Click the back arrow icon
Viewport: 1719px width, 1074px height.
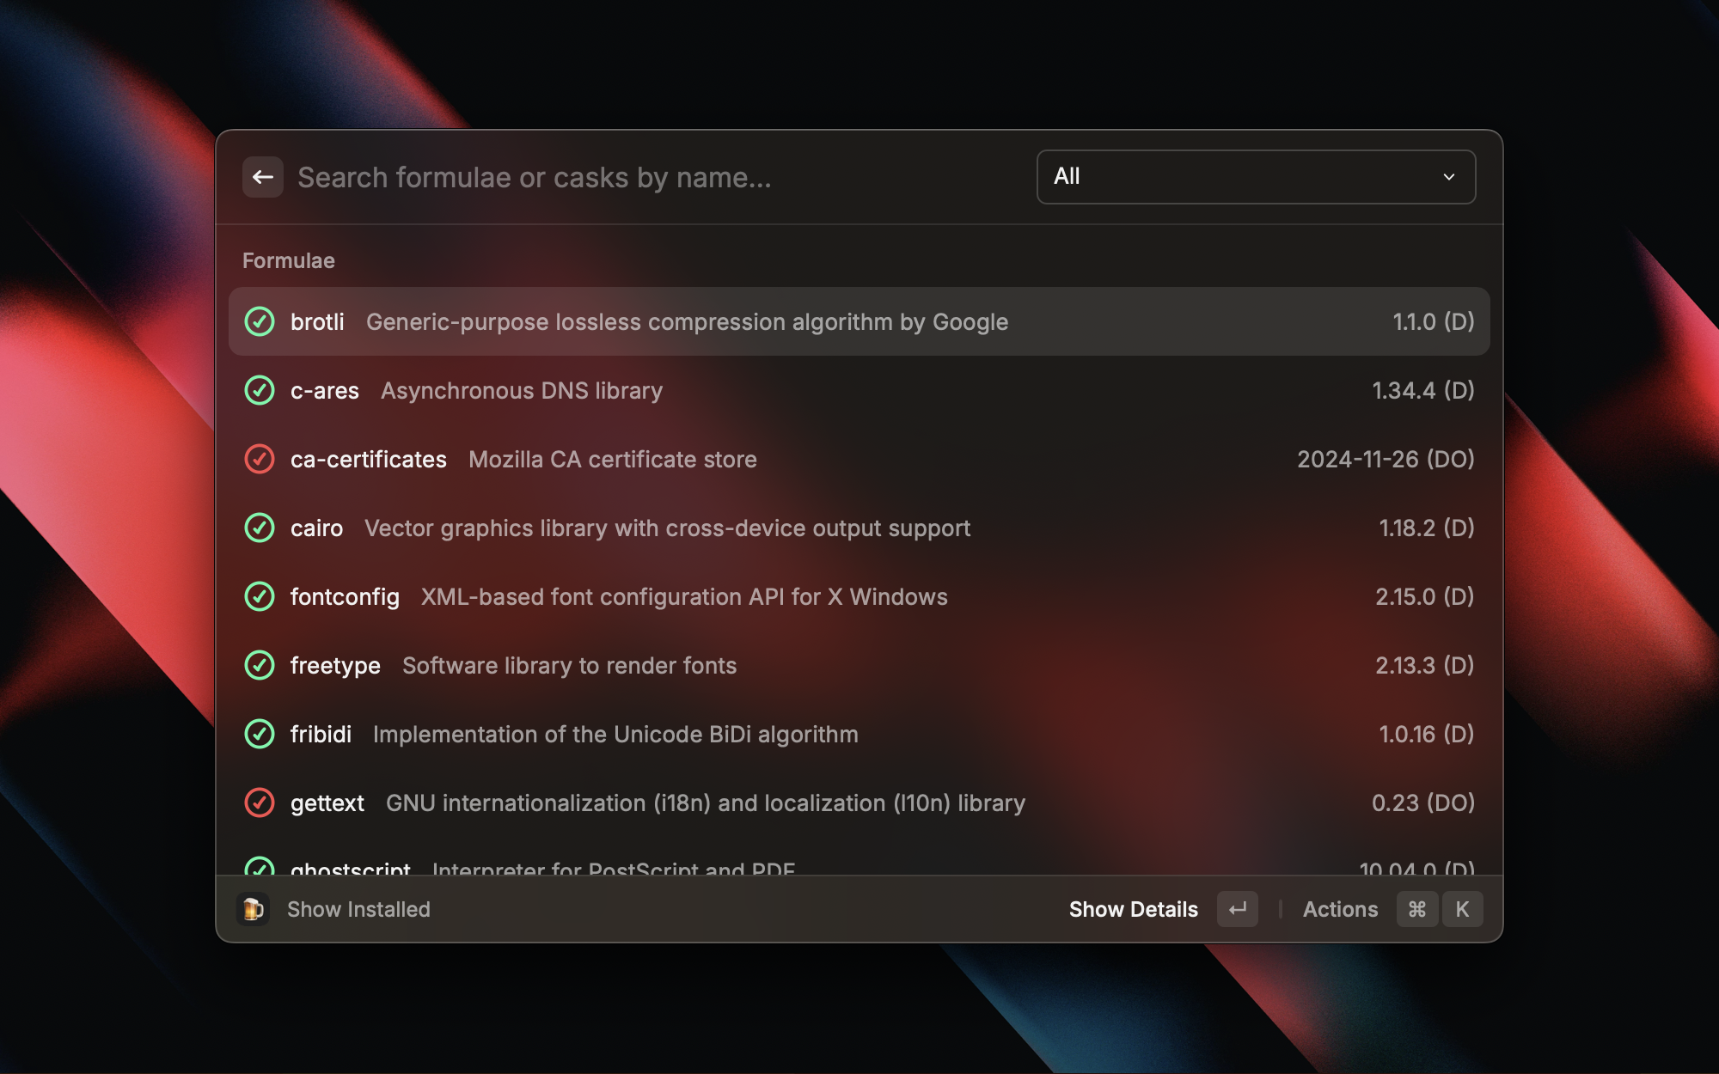tap(263, 176)
